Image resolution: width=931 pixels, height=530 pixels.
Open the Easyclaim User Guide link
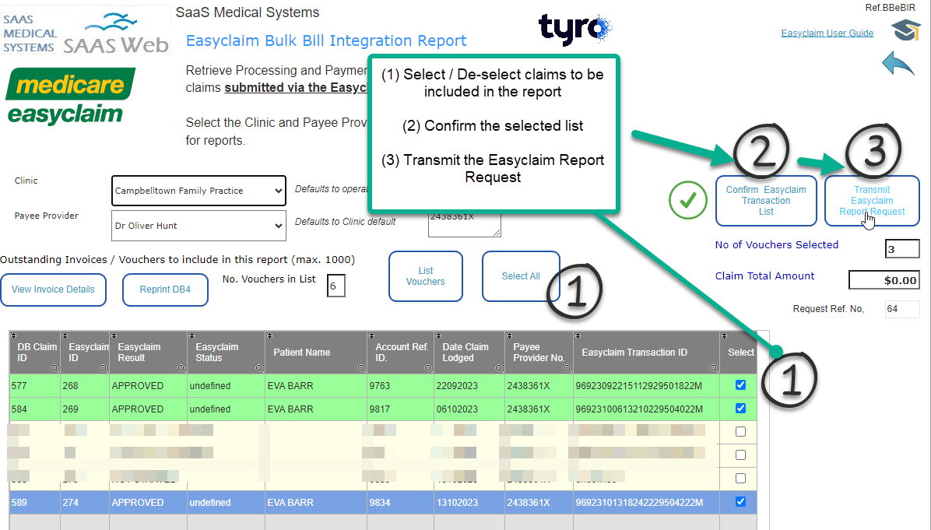click(x=827, y=33)
